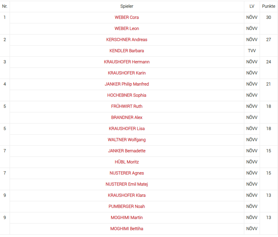Select NUSTERER Emil Matej link
Screen dimensions: 278x237
click(127, 184)
